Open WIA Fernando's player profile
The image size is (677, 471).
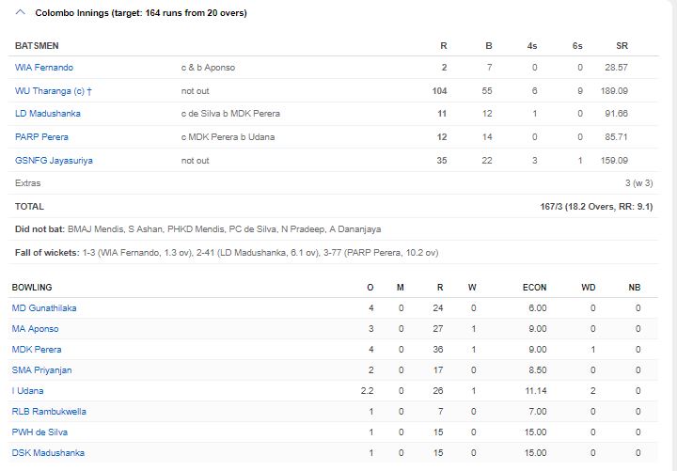coord(44,68)
